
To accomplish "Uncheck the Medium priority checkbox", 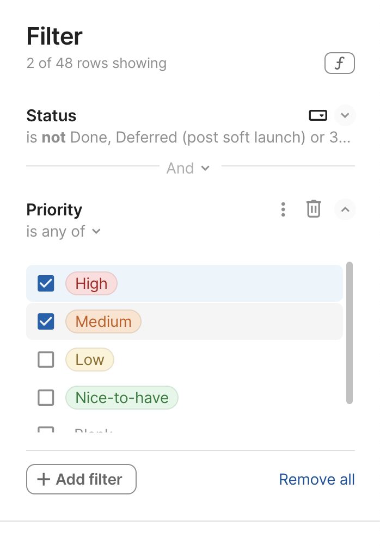I will [x=46, y=321].
